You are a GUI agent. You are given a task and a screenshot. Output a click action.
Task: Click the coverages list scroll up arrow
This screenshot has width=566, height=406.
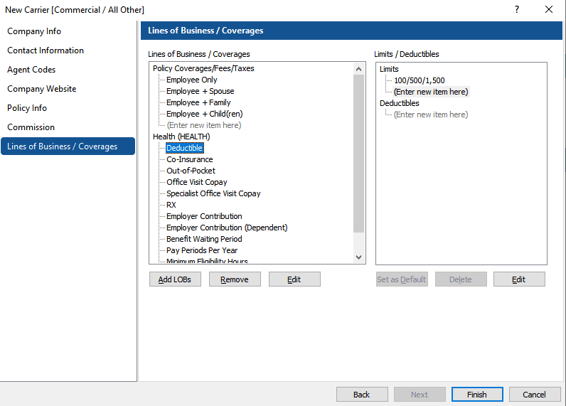coord(358,69)
